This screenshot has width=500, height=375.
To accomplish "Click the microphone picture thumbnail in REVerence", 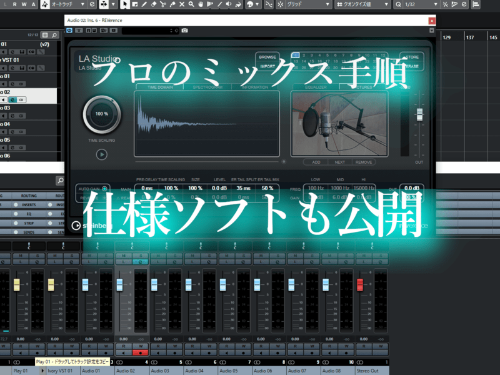I will (x=339, y=124).
